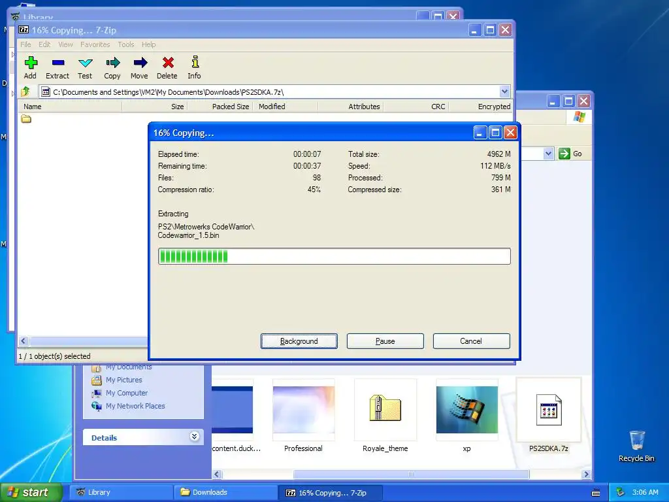
Task: Sort by the Modified column header
Action: pos(286,107)
